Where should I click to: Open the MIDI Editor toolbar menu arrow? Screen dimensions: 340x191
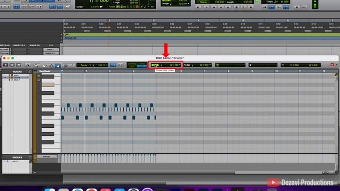click(336, 65)
